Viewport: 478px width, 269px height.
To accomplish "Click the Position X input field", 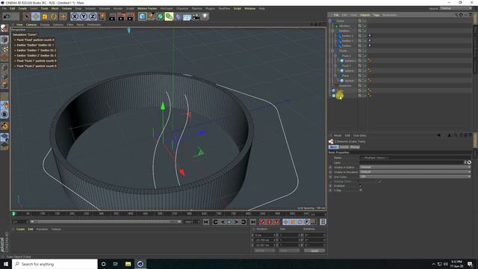I will [x=264, y=235].
